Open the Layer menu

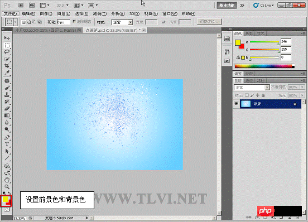coord(64,13)
